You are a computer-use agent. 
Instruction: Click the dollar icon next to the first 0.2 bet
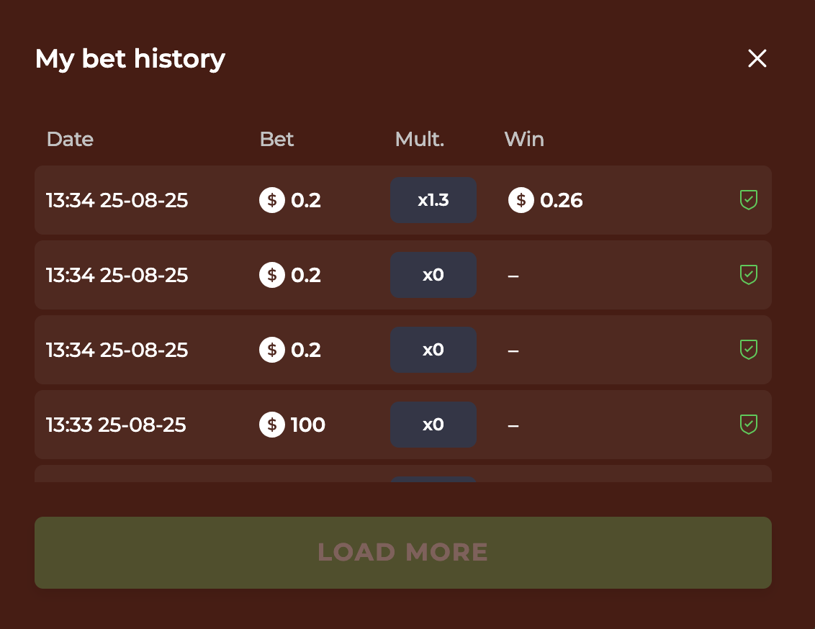271,200
